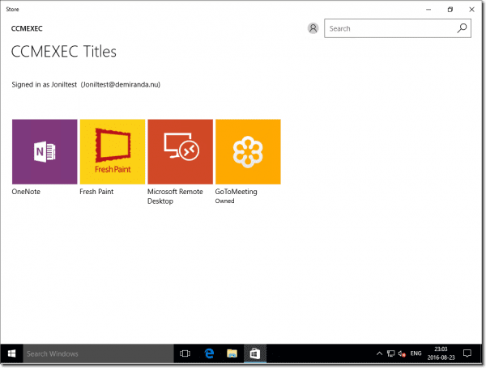Open the GoToMeeting app tile

[249, 152]
